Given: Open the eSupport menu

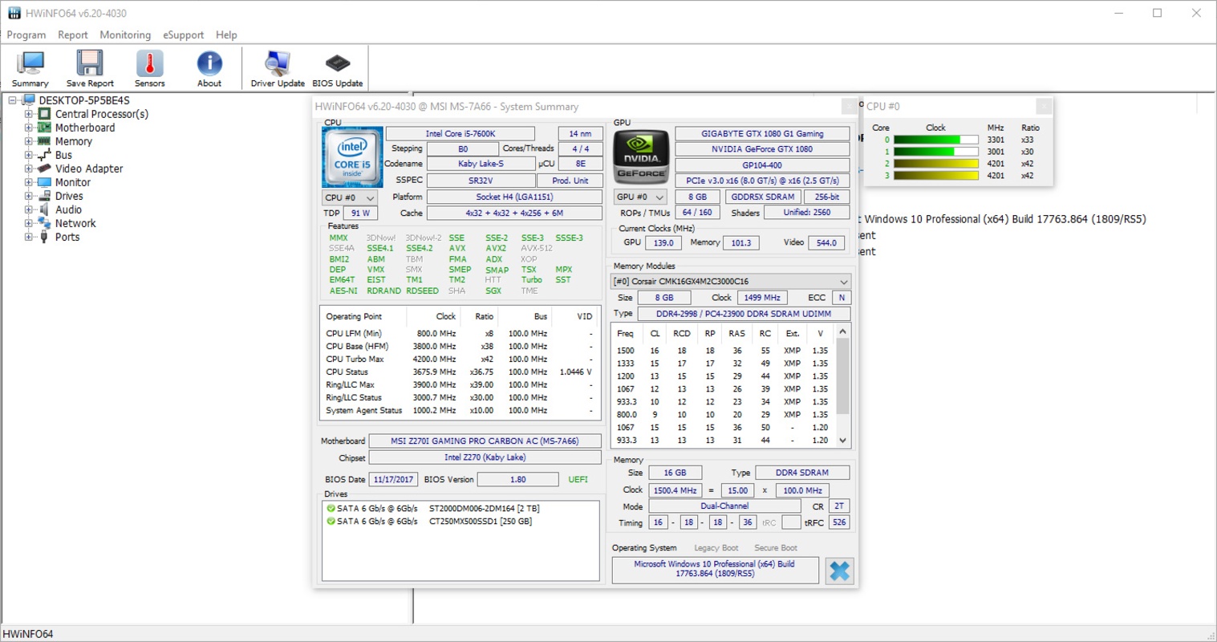Looking at the screenshot, I should (x=183, y=35).
